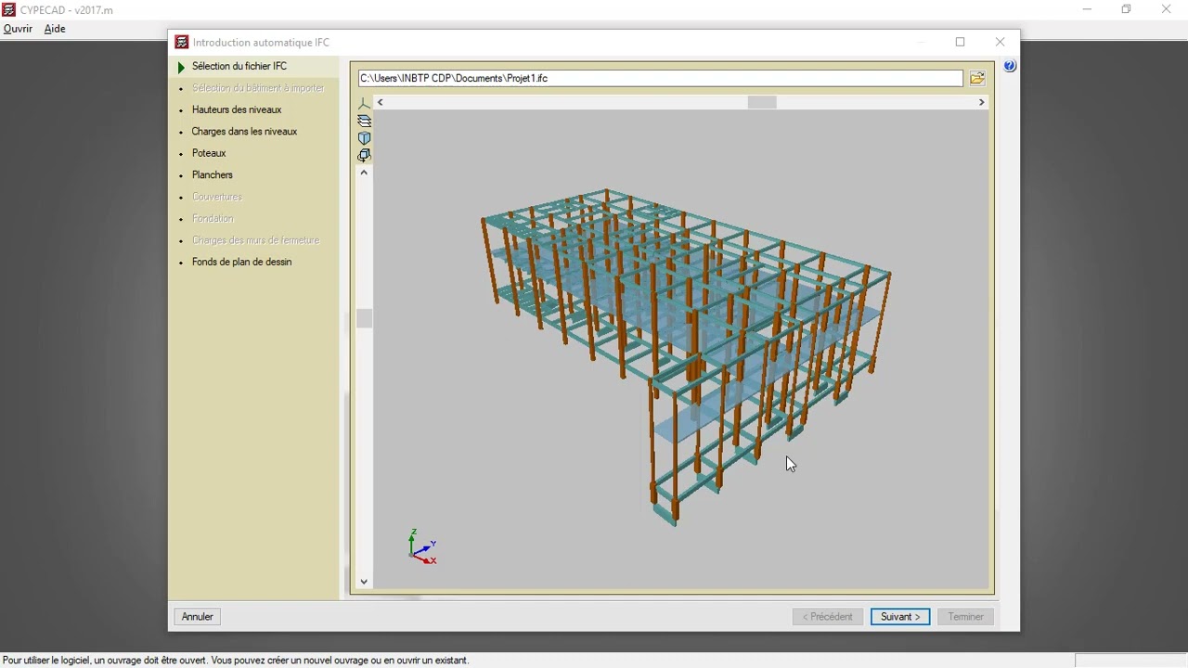This screenshot has height=668, width=1188.
Task: Open the 'Poteaux' step
Action: pyautogui.click(x=209, y=153)
